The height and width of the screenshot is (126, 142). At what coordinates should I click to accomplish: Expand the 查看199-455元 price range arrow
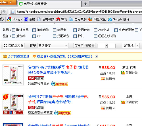96,56
